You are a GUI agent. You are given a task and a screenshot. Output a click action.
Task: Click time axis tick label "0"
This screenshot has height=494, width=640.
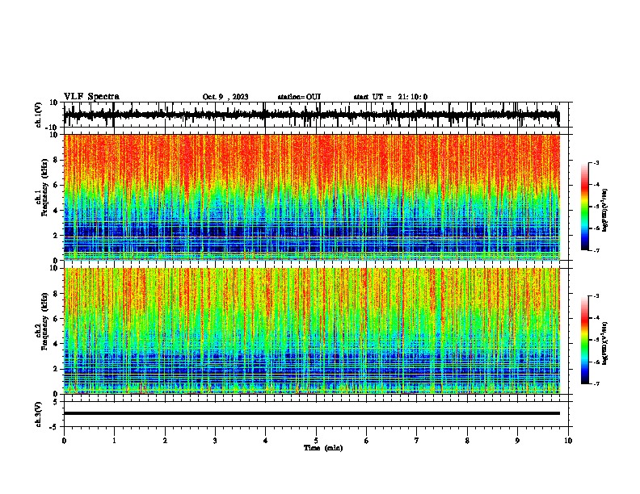(x=64, y=441)
